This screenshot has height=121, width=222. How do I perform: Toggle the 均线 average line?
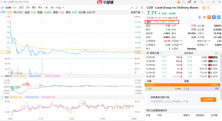(9, 12)
